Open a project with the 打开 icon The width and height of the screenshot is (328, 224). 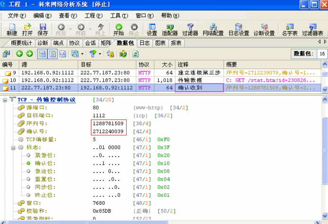click(27, 29)
